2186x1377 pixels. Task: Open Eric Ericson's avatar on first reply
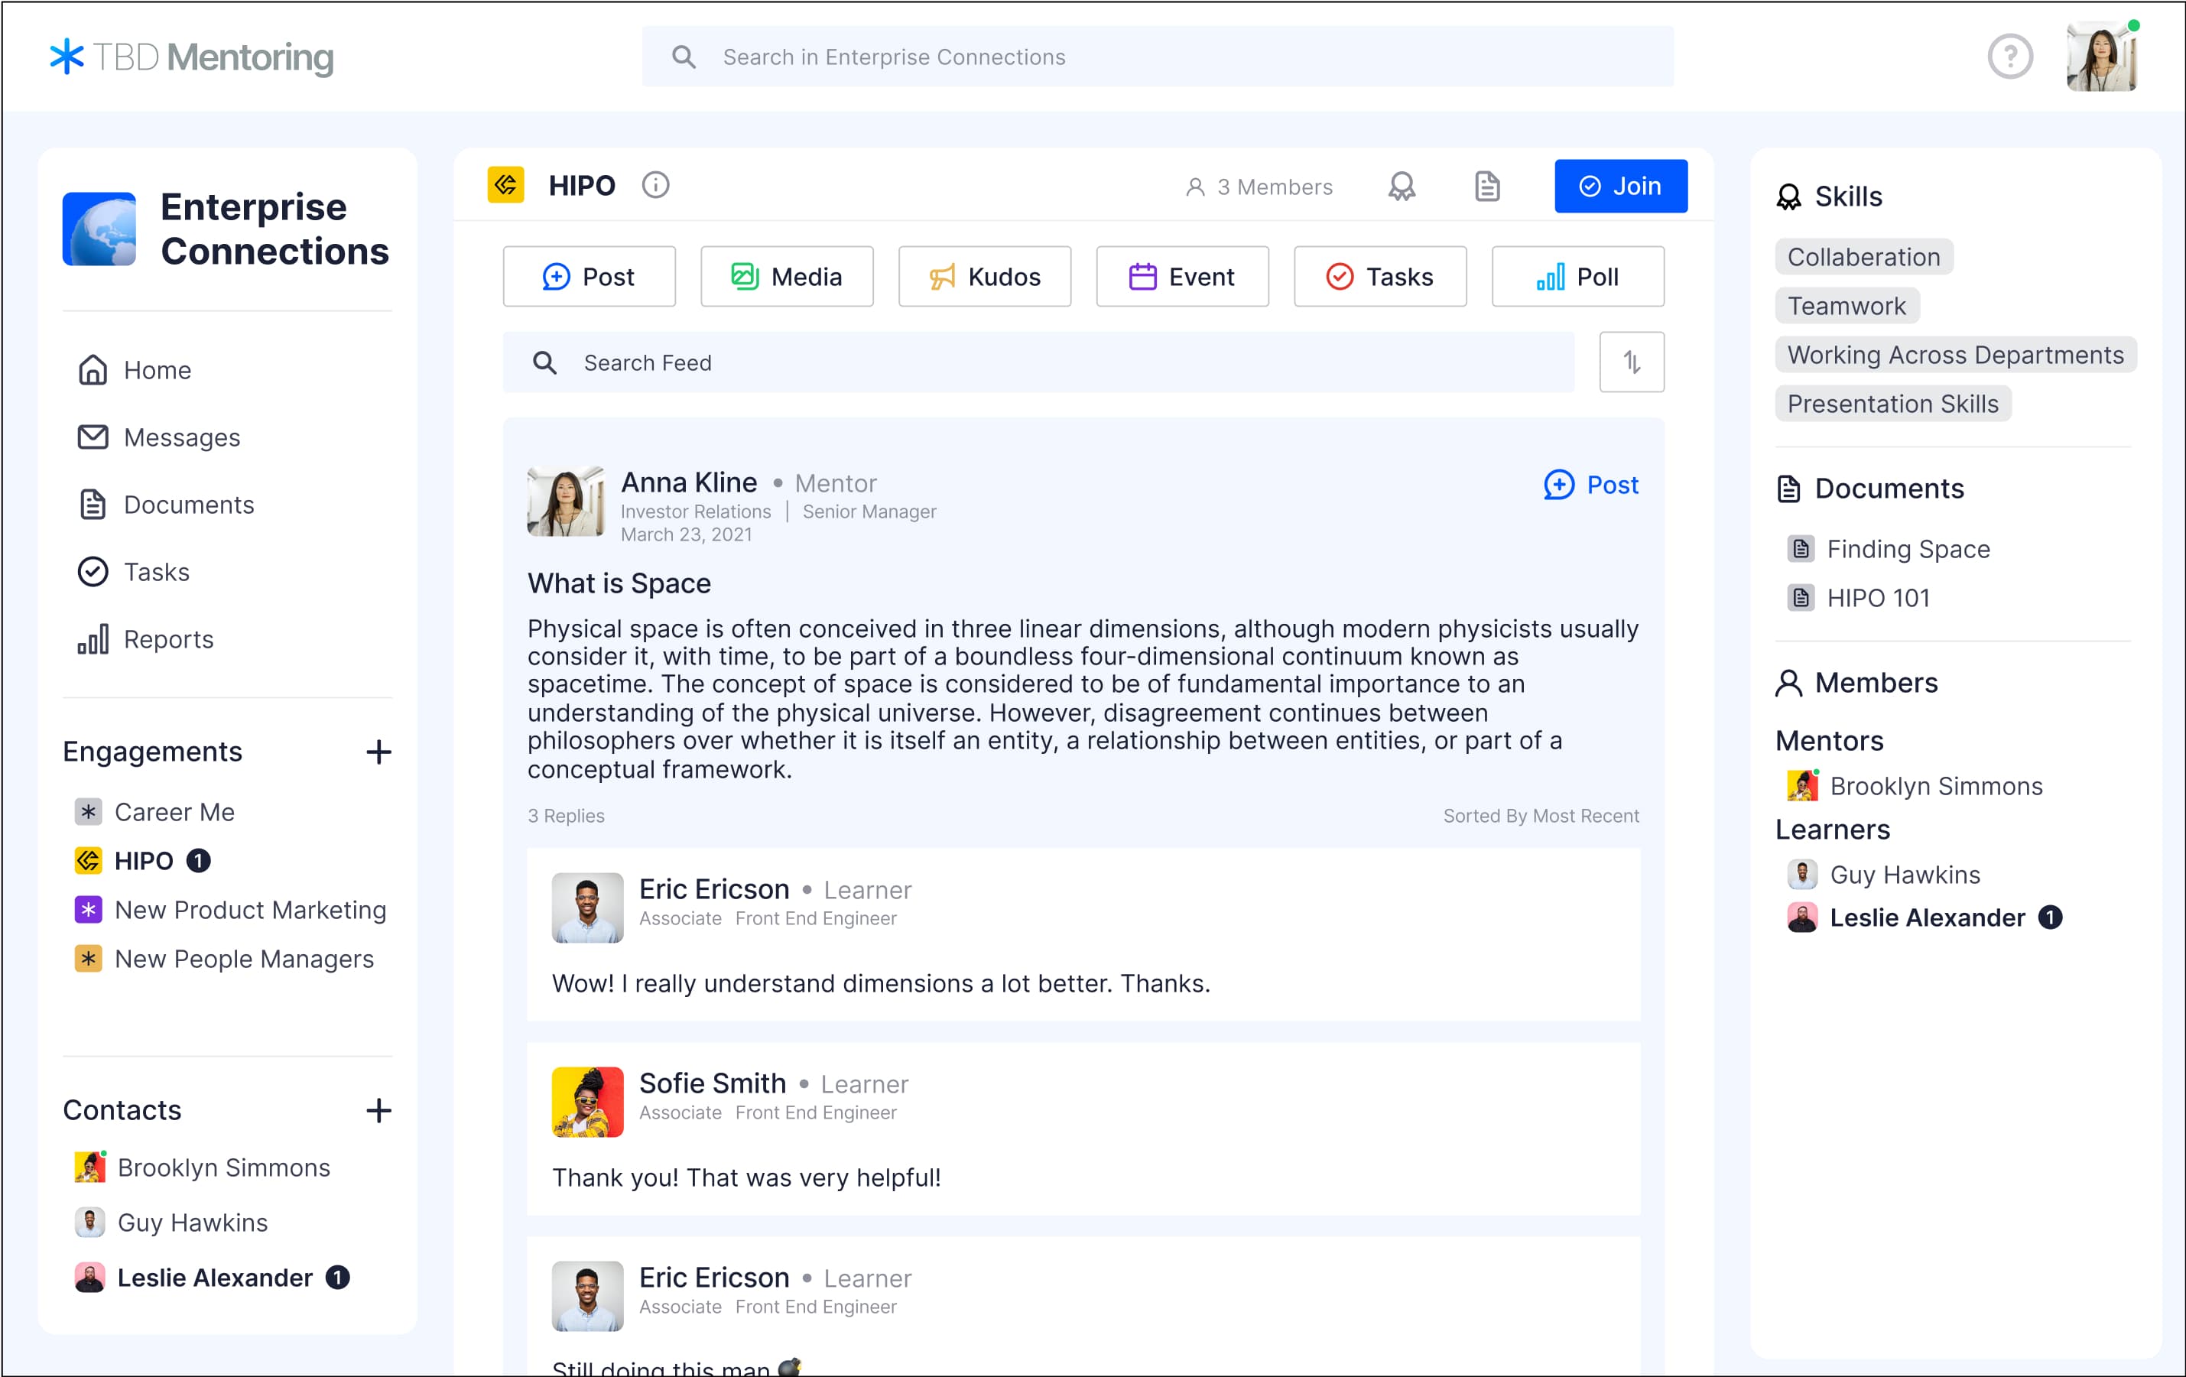click(587, 908)
